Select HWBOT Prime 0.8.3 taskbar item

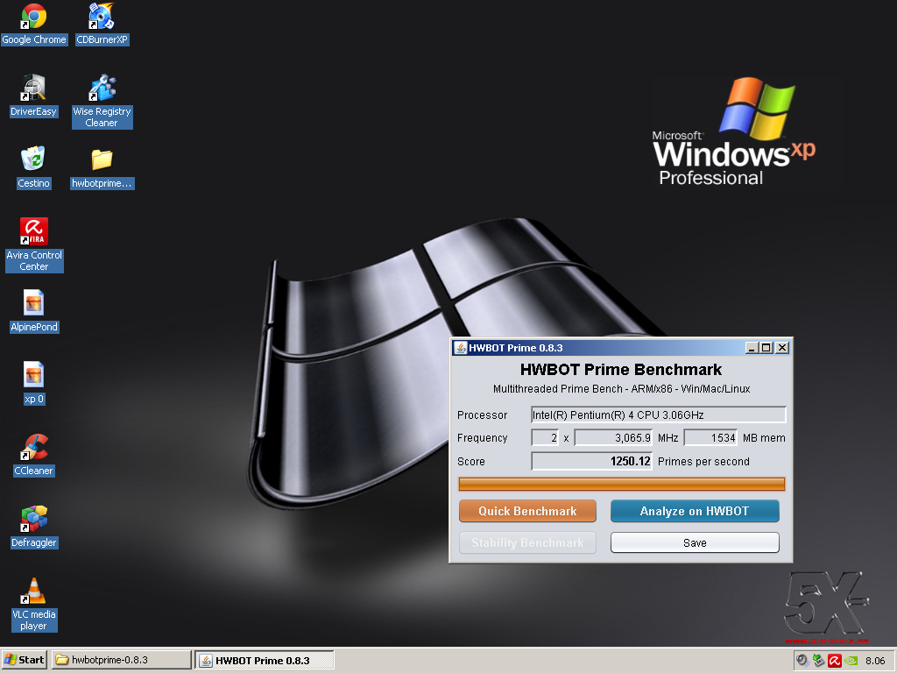pyautogui.click(x=265, y=660)
